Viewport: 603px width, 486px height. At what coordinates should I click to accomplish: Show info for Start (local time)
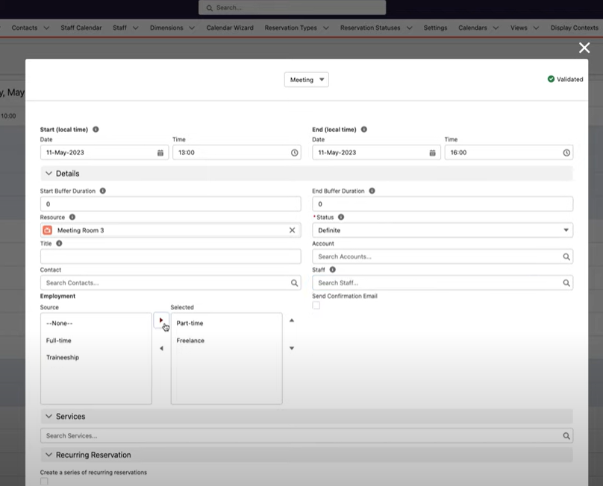point(96,130)
